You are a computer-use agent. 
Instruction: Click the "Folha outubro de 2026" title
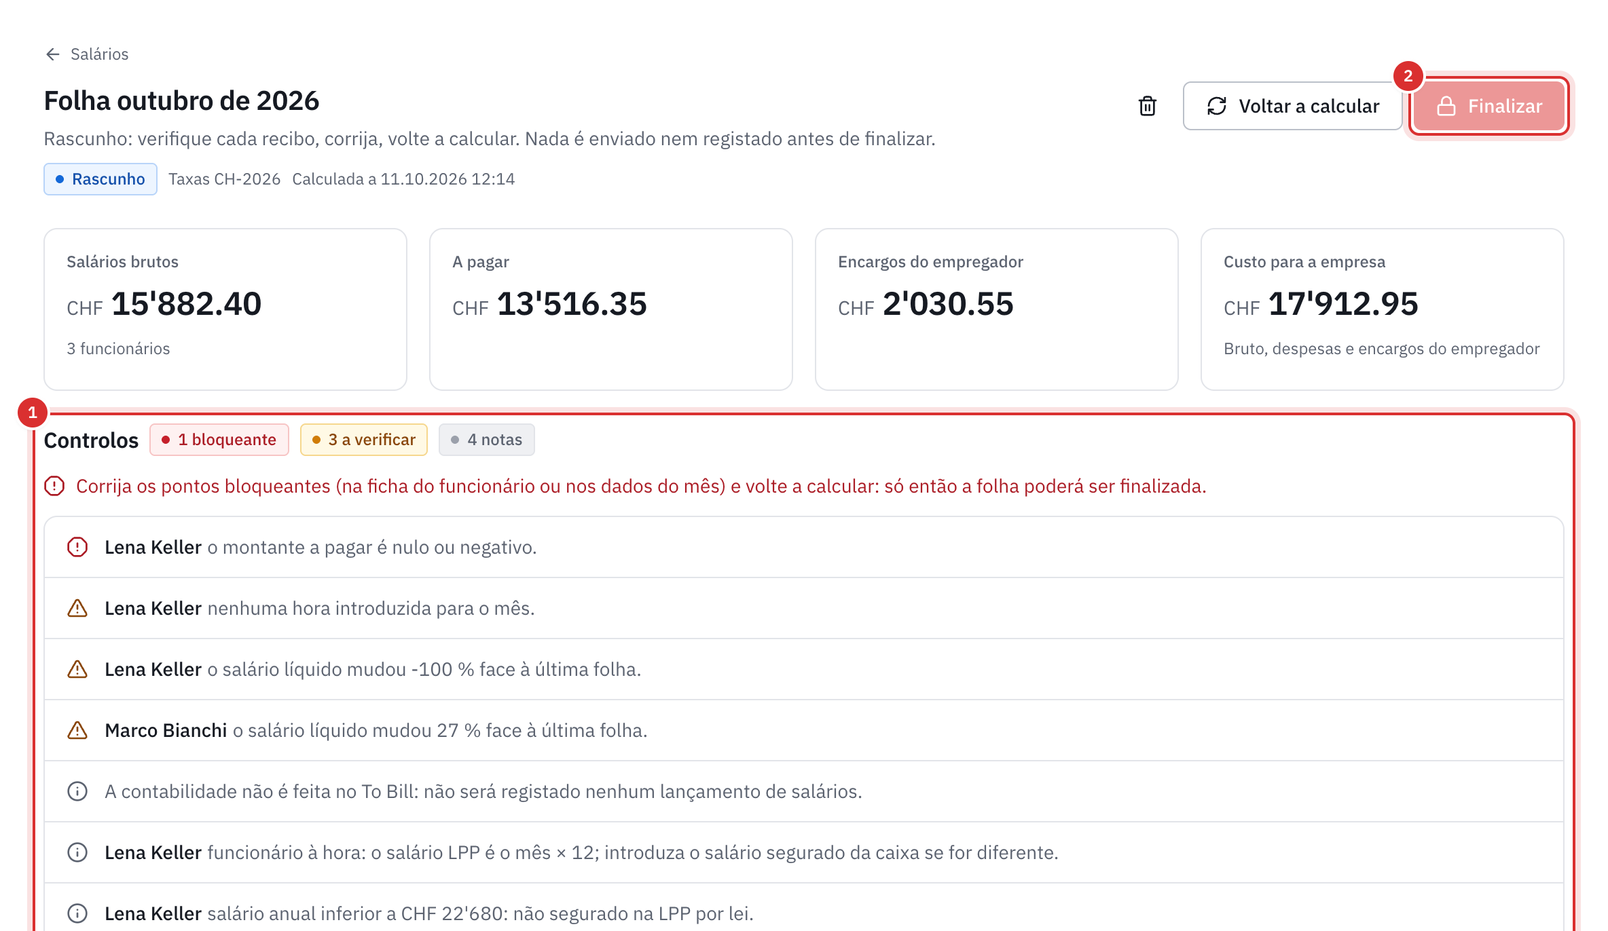pyautogui.click(x=181, y=101)
